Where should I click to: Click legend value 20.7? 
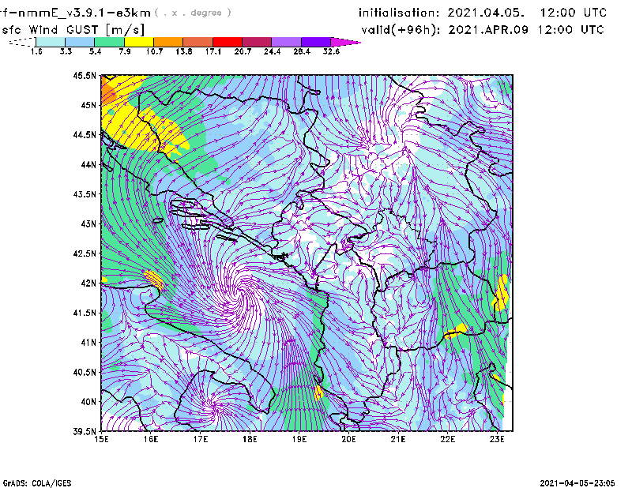pyautogui.click(x=243, y=51)
